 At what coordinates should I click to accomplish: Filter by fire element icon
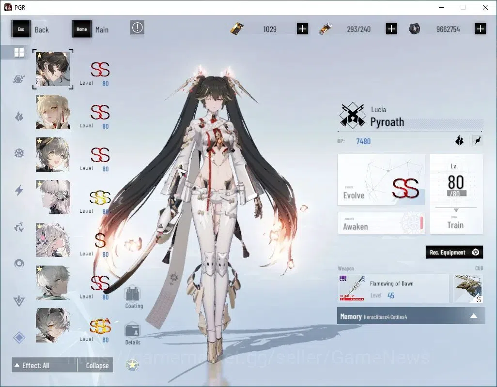(19, 117)
